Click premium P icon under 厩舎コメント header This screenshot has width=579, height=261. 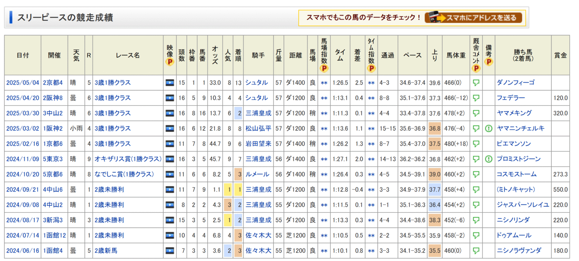pyautogui.click(x=476, y=69)
